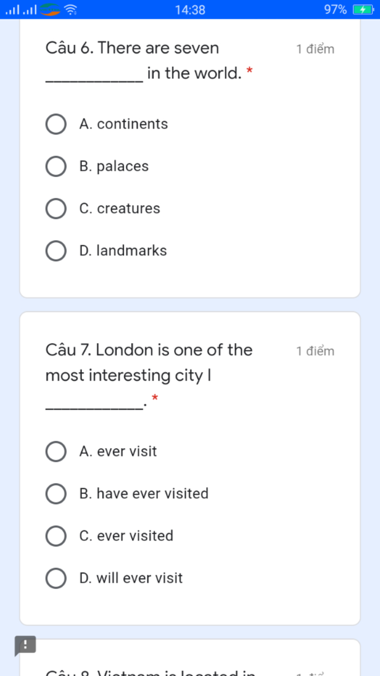Pick radio option C. creatures

coord(56,209)
